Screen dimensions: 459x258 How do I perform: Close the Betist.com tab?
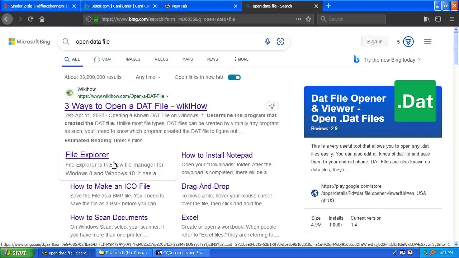coord(155,6)
